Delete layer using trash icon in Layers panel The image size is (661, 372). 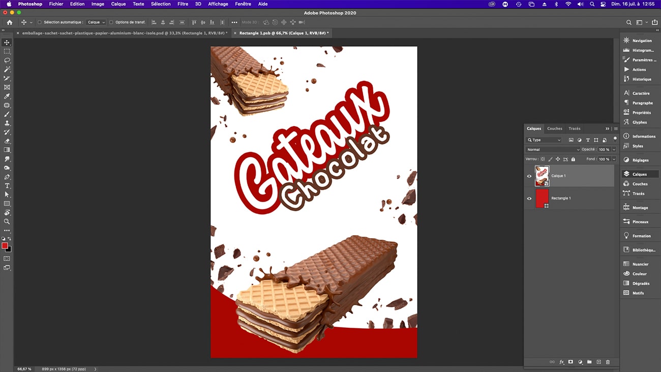[608, 362]
